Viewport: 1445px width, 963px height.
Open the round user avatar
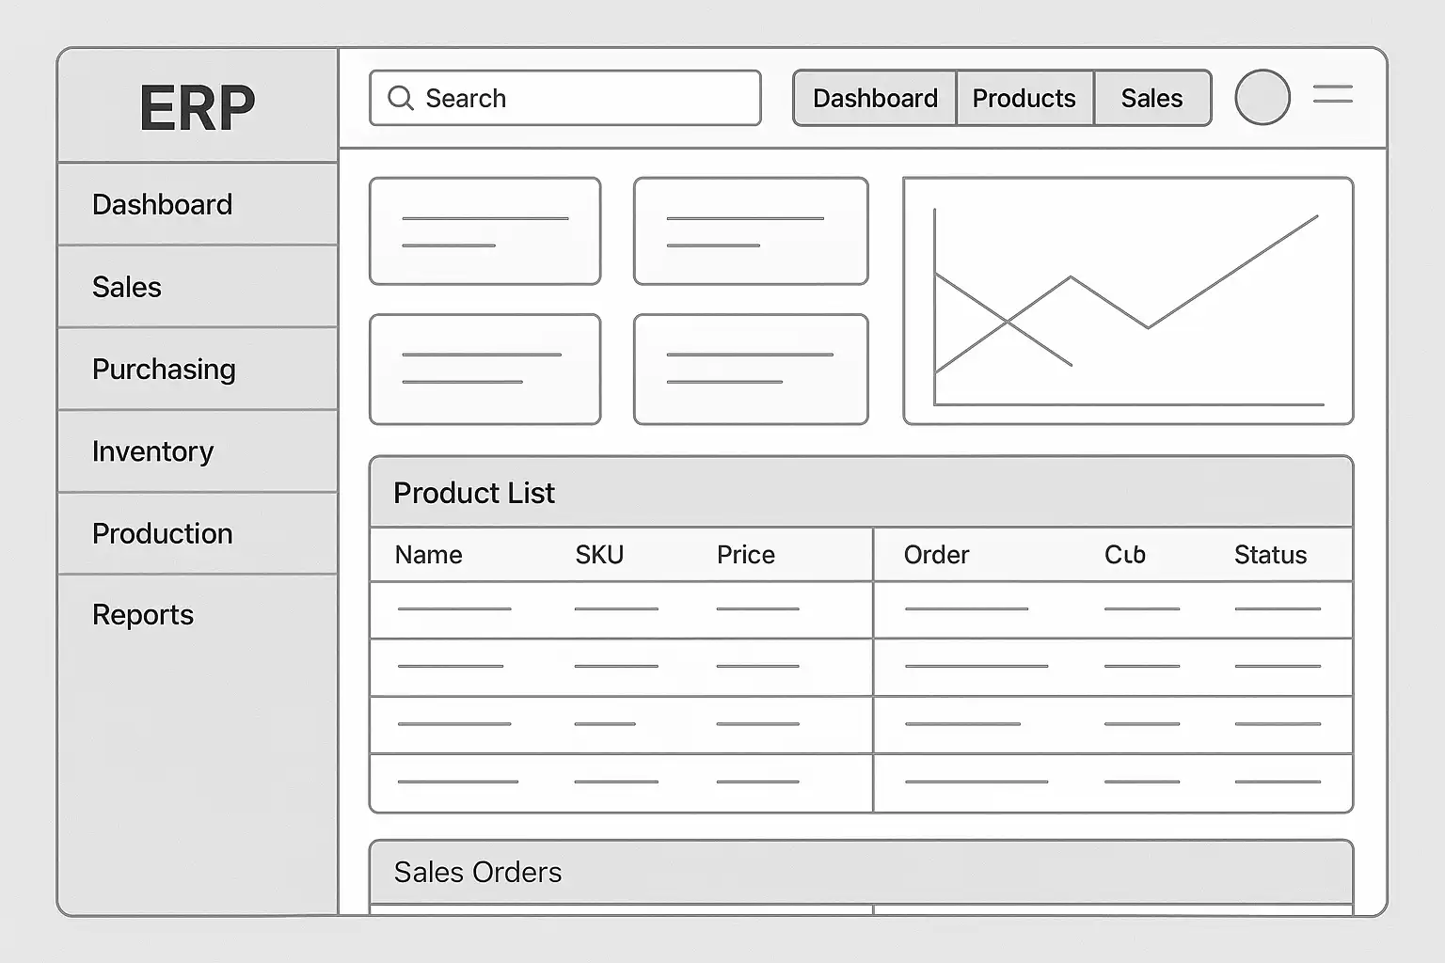click(1262, 97)
